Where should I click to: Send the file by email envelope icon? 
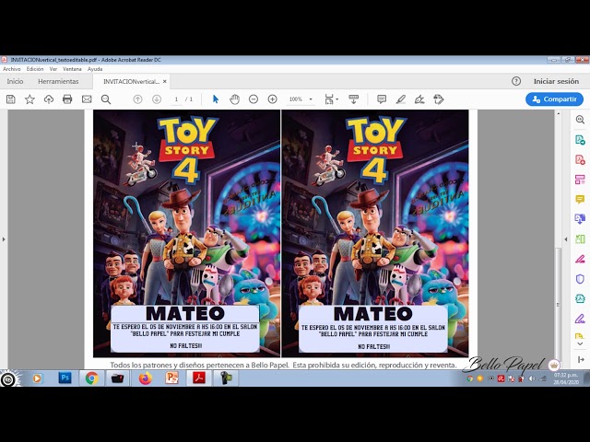(x=87, y=99)
